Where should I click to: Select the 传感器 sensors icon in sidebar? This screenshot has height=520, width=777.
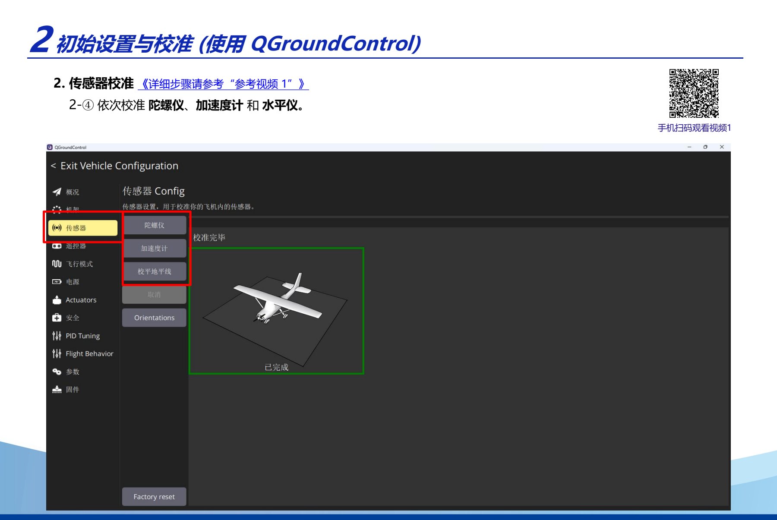tap(57, 228)
